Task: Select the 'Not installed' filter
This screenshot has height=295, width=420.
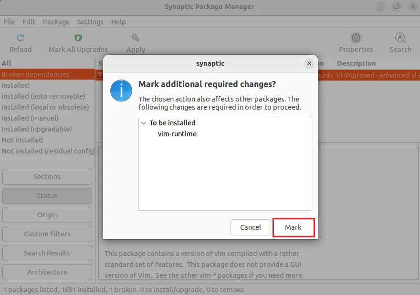Action: coord(47,140)
